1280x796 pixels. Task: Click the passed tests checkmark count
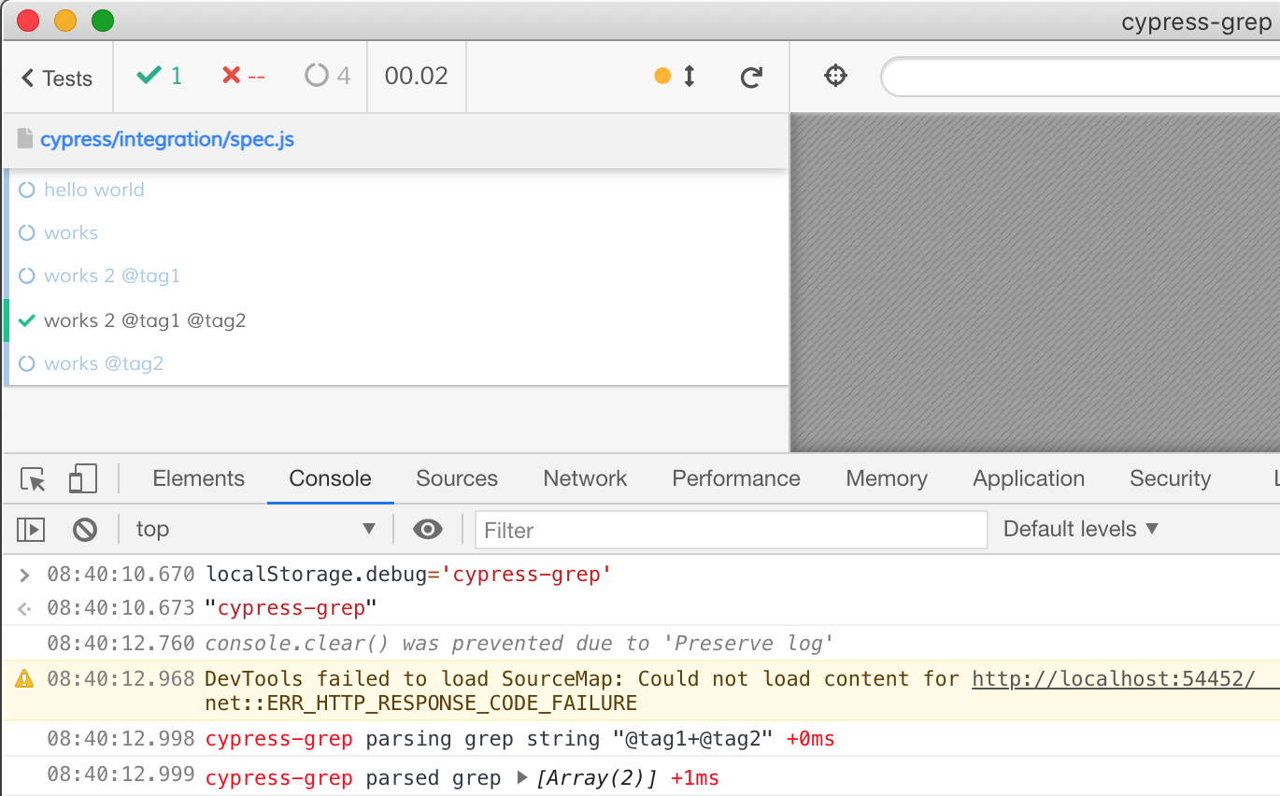159,76
